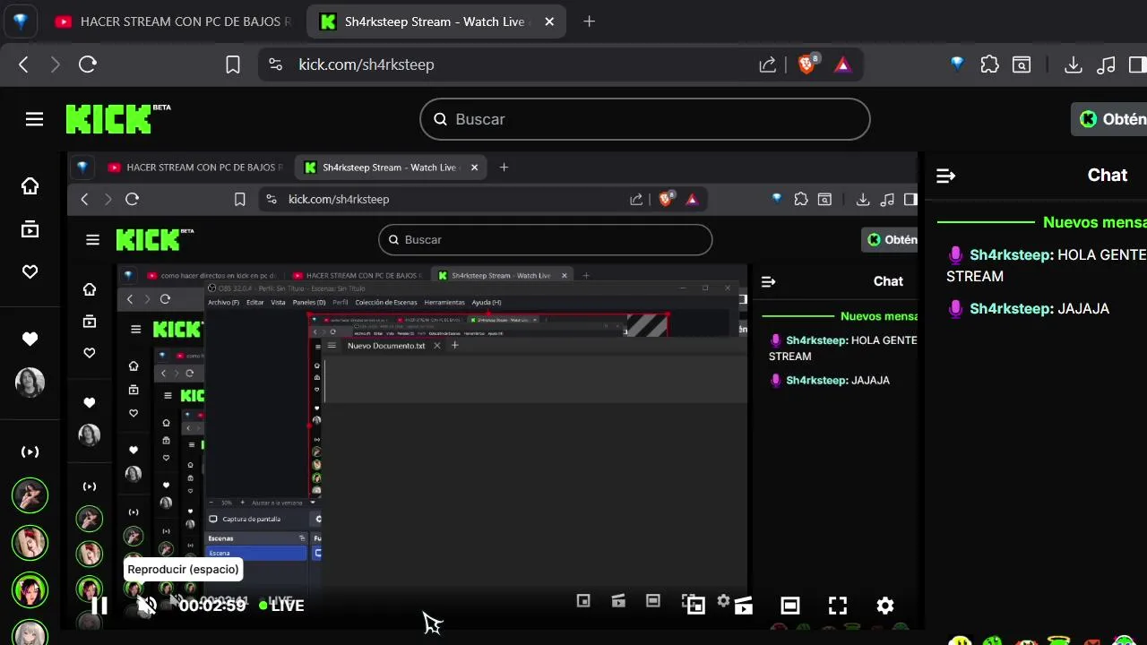The width and height of the screenshot is (1147, 645).
Task: Go back in browser history
Action: pos(24,64)
